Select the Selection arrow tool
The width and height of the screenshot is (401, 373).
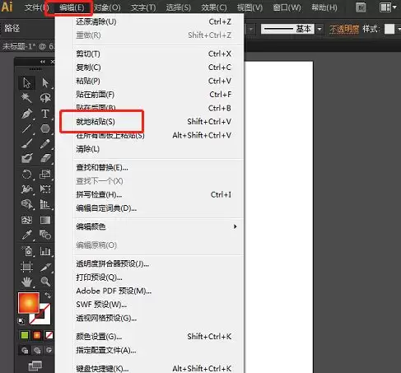(x=26, y=82)
